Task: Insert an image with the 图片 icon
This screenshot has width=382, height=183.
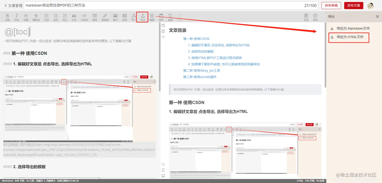Action: (115, 17)
